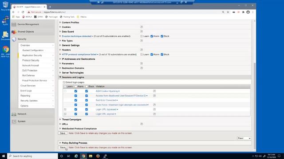Open Windows Start menu
This screenshot has width=284, height=159.
coord(4,156)
